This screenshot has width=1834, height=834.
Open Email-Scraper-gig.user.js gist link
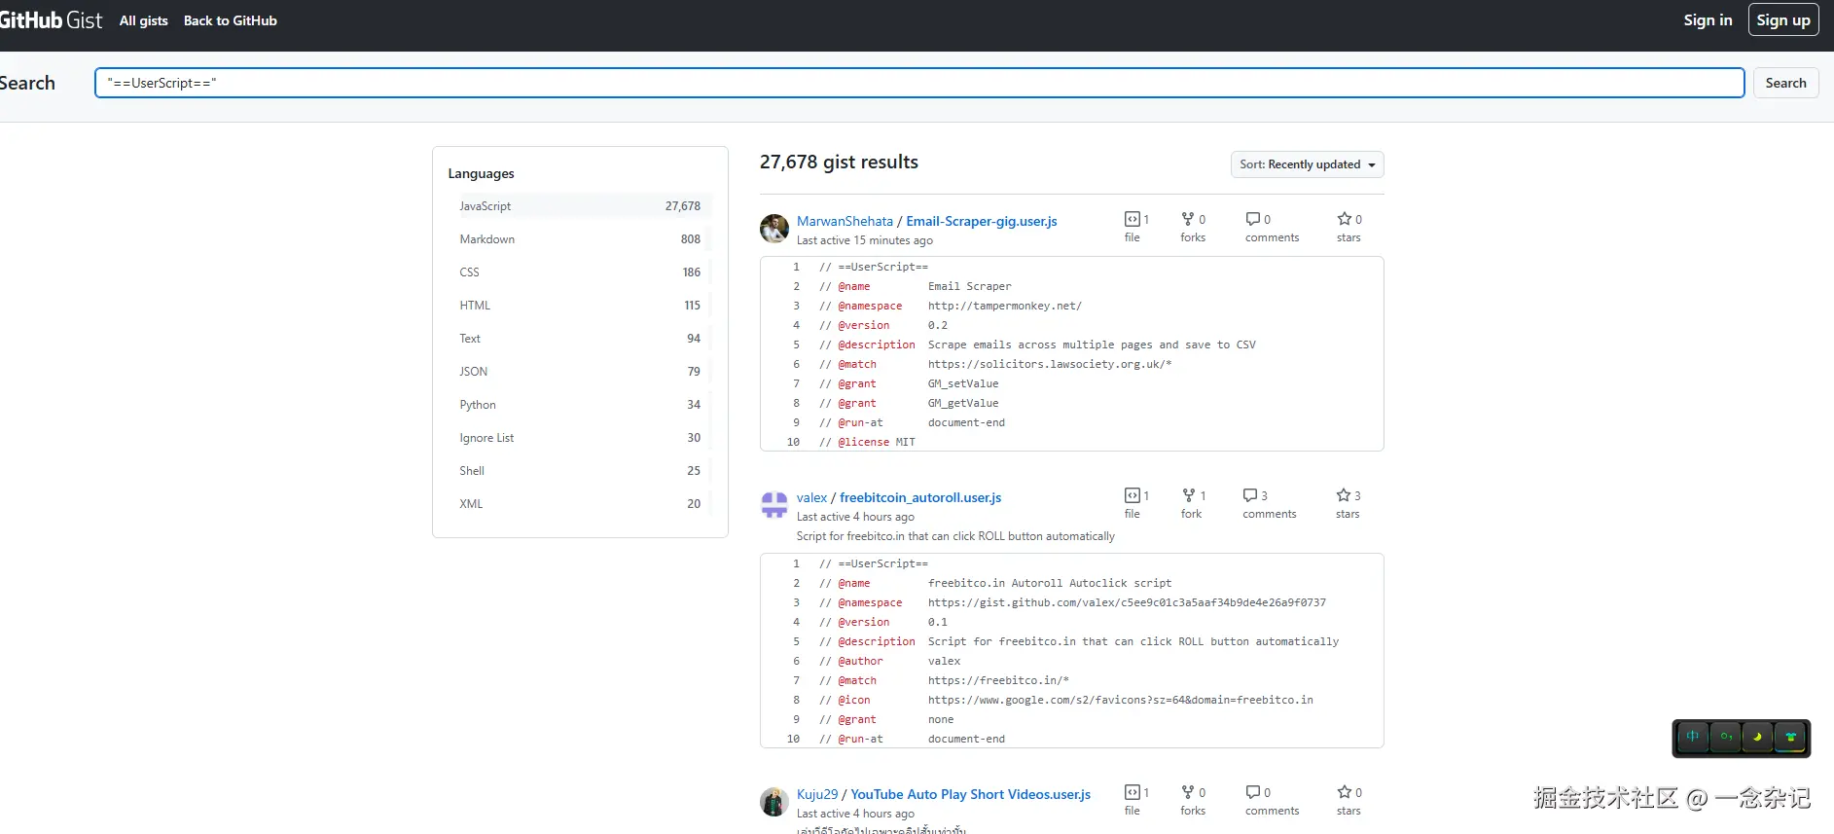click(x=982, y=221)
